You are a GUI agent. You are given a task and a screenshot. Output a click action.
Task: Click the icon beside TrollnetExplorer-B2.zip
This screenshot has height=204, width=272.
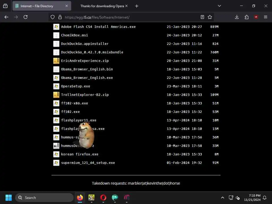pyautogui.click(x=56, y=95)
